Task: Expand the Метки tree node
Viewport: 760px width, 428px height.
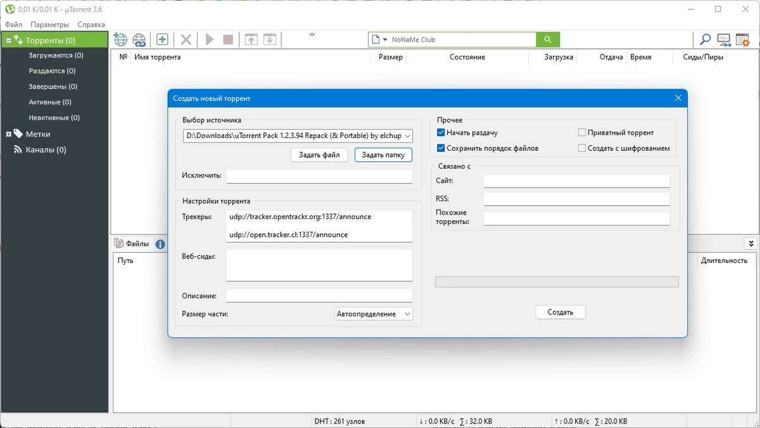Action: point(8,134)
